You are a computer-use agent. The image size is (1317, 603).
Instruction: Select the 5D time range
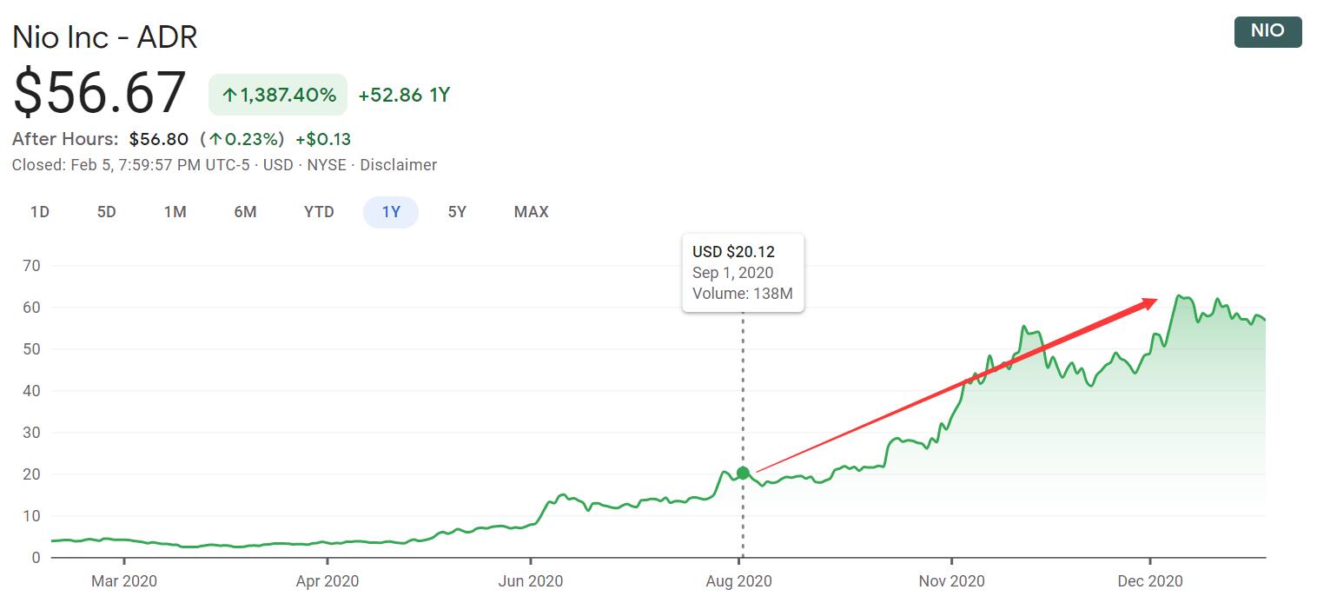click(107, 212)
